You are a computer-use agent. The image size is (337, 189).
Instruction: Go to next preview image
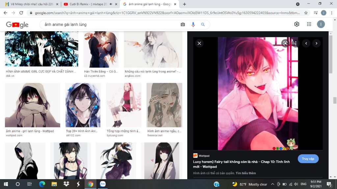(x=316, y=43)
